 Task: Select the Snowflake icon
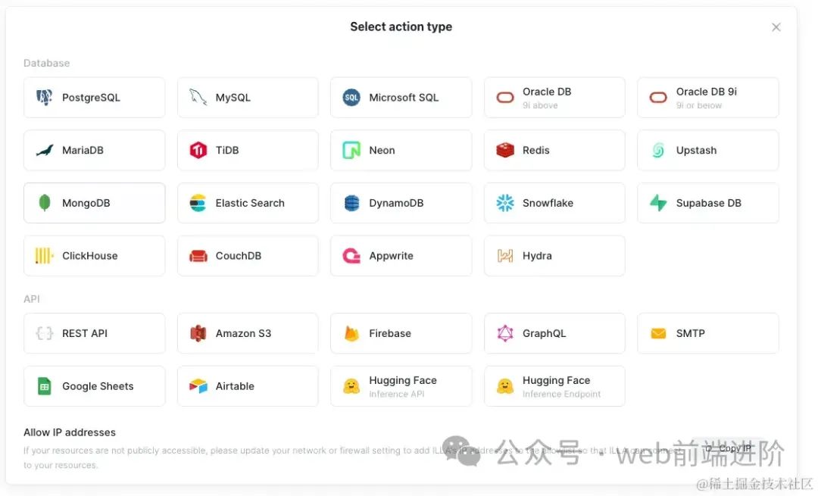click(505, 203)
